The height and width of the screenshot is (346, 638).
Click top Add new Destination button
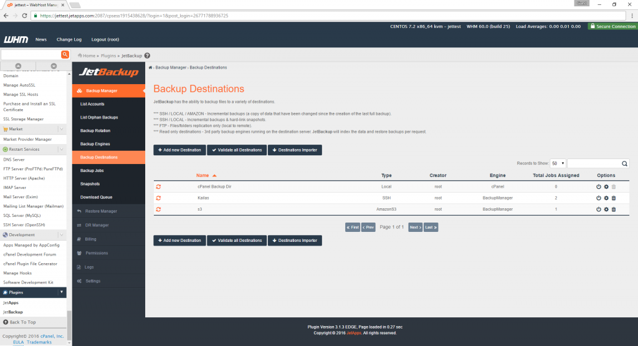pyautogui.click(x=179, y=150)
